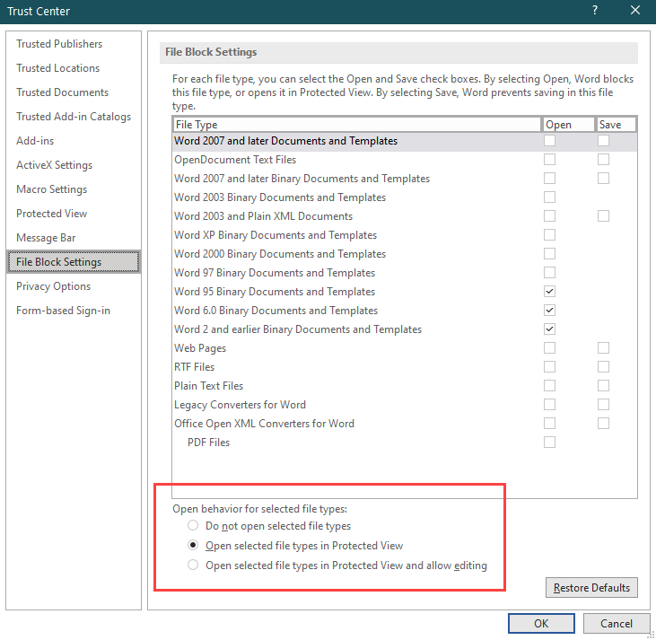Check Save for Word 2007 Binary Documents
The width and height of the screenshot is (656, 640).
tap(603, 179)
